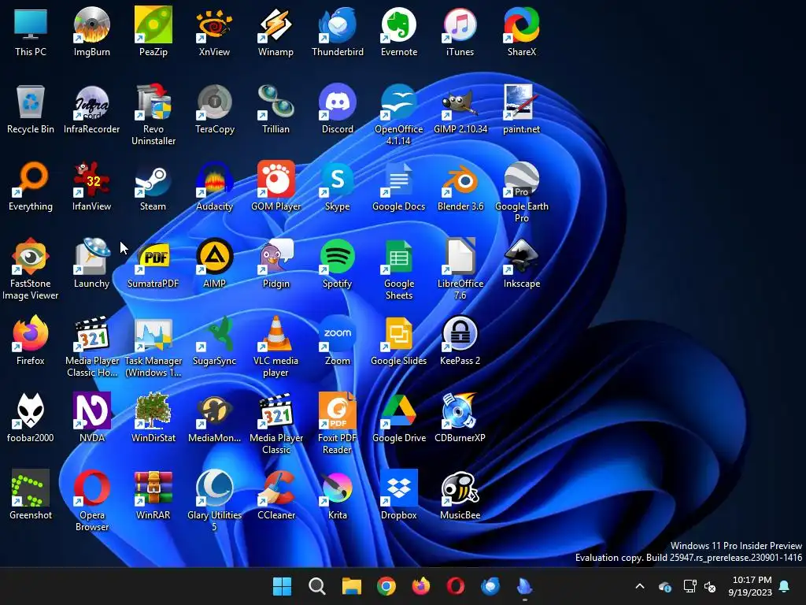This screenshot has height=605, width=806.
Task: Select the WinDirStat tree icon
Action: pos(153,410)
